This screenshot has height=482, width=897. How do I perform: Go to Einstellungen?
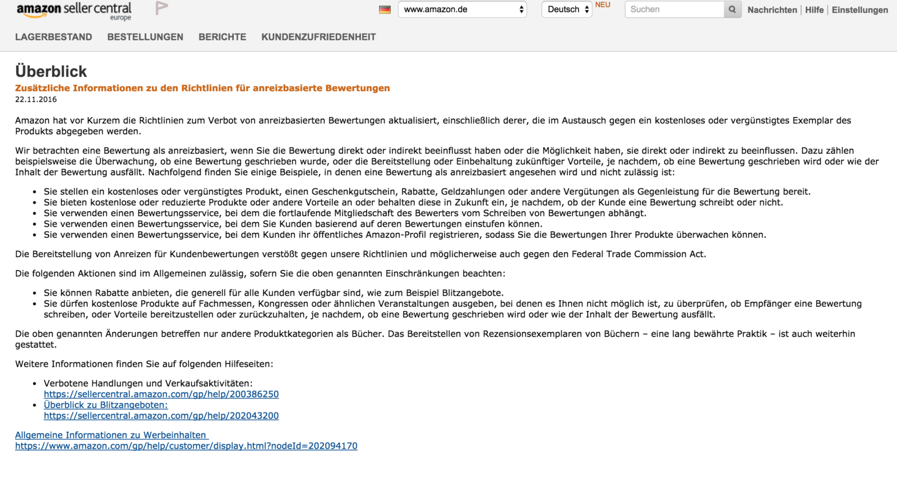point(859,10)
